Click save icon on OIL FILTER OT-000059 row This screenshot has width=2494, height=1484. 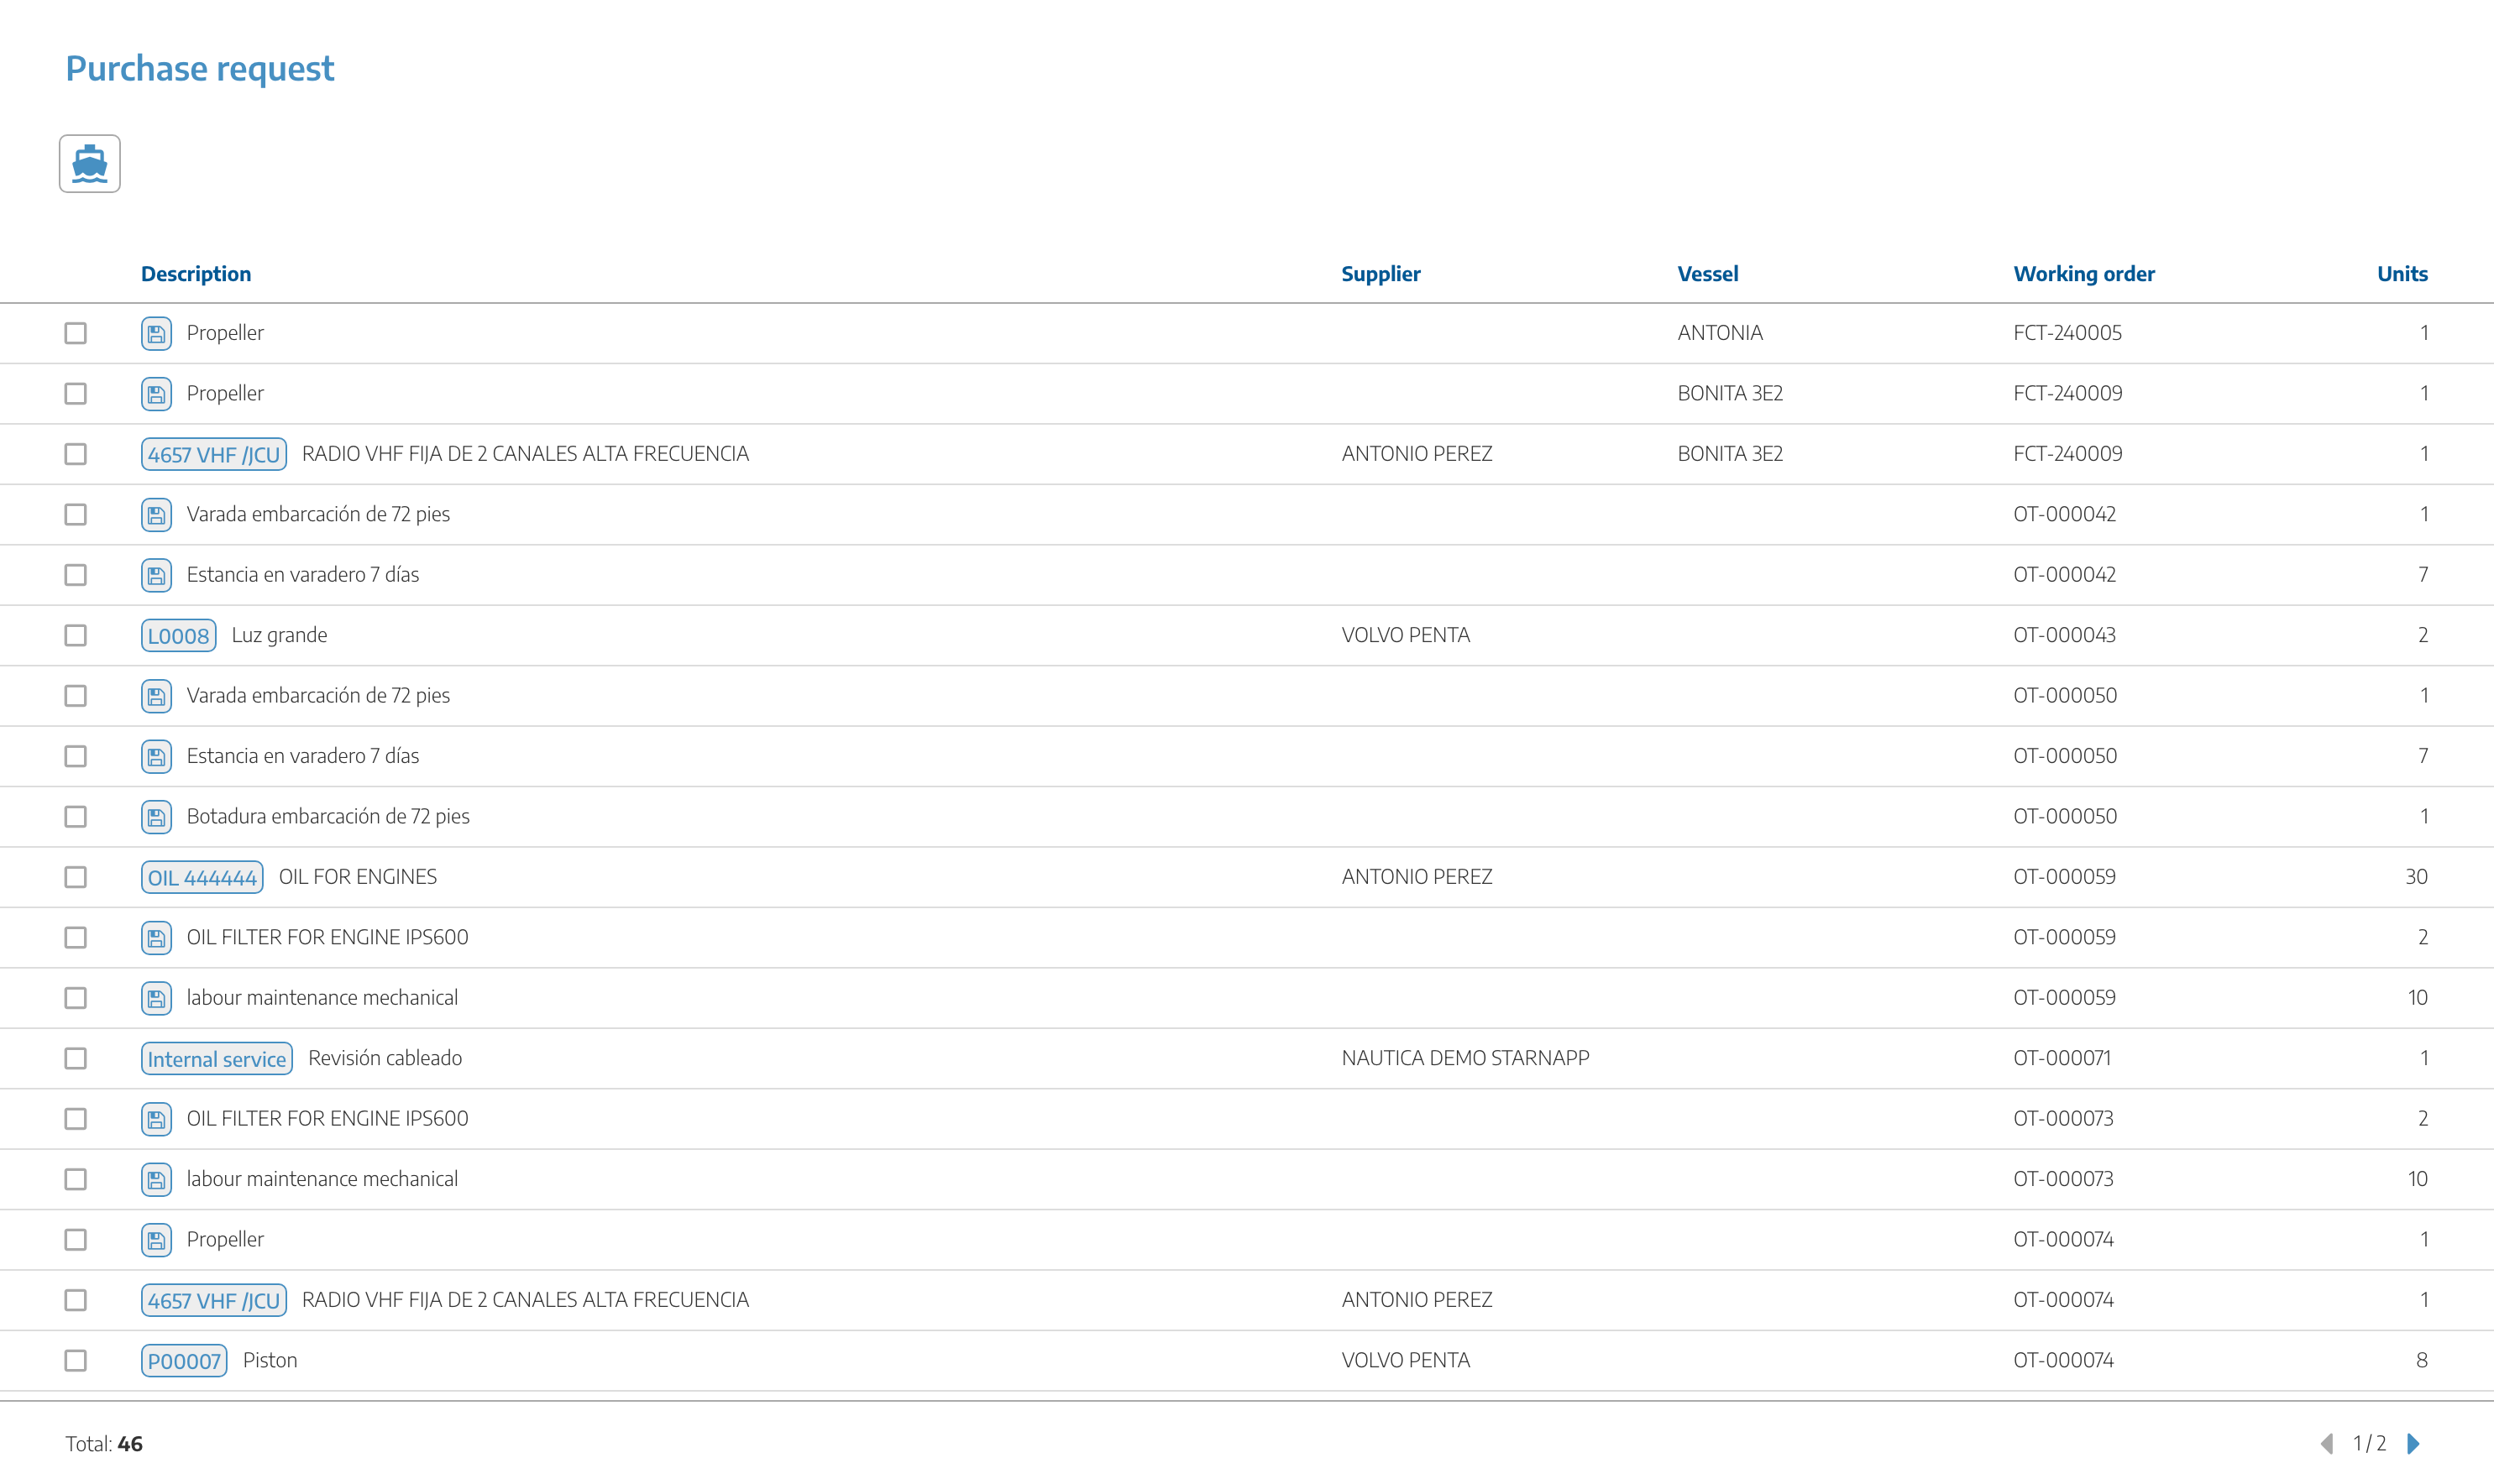[x=156, y=938]
